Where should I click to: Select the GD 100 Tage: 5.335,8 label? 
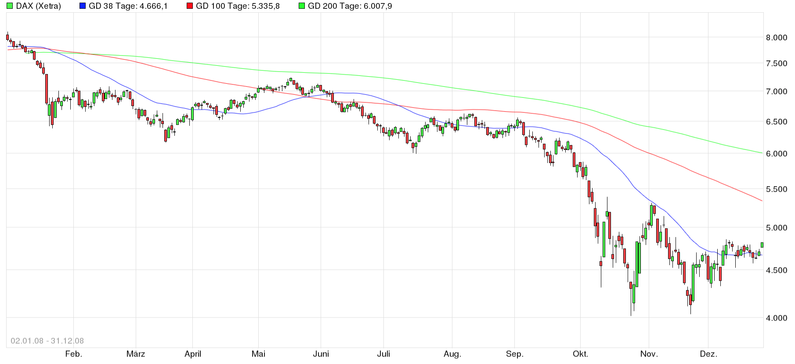[238, 6]
